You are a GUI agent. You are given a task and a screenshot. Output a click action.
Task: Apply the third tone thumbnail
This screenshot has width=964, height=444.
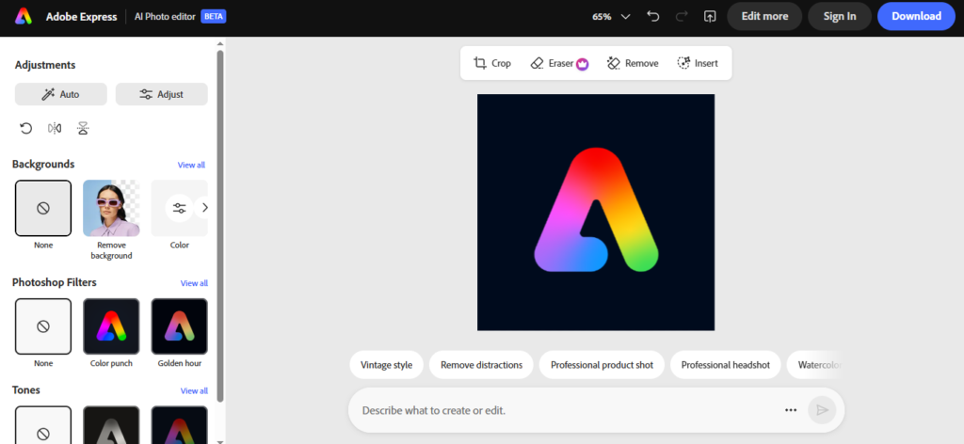click(180, 425)
